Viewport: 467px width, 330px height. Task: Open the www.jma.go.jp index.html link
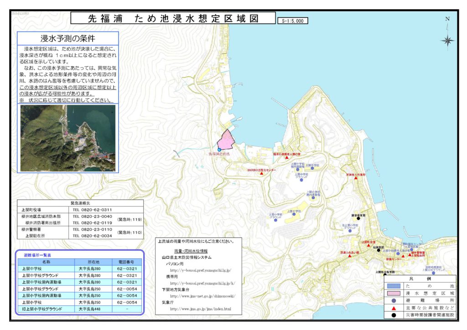point(201,309)
